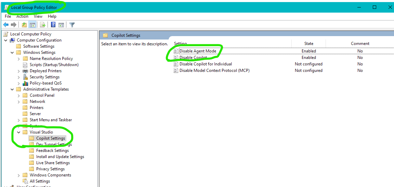The image size is (394, 187).
Task: Expand the Policy-based QoS node
Action: coord(18,83)
